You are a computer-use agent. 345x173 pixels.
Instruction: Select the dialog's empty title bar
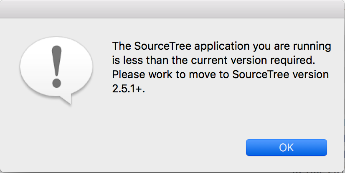point(172,9)
